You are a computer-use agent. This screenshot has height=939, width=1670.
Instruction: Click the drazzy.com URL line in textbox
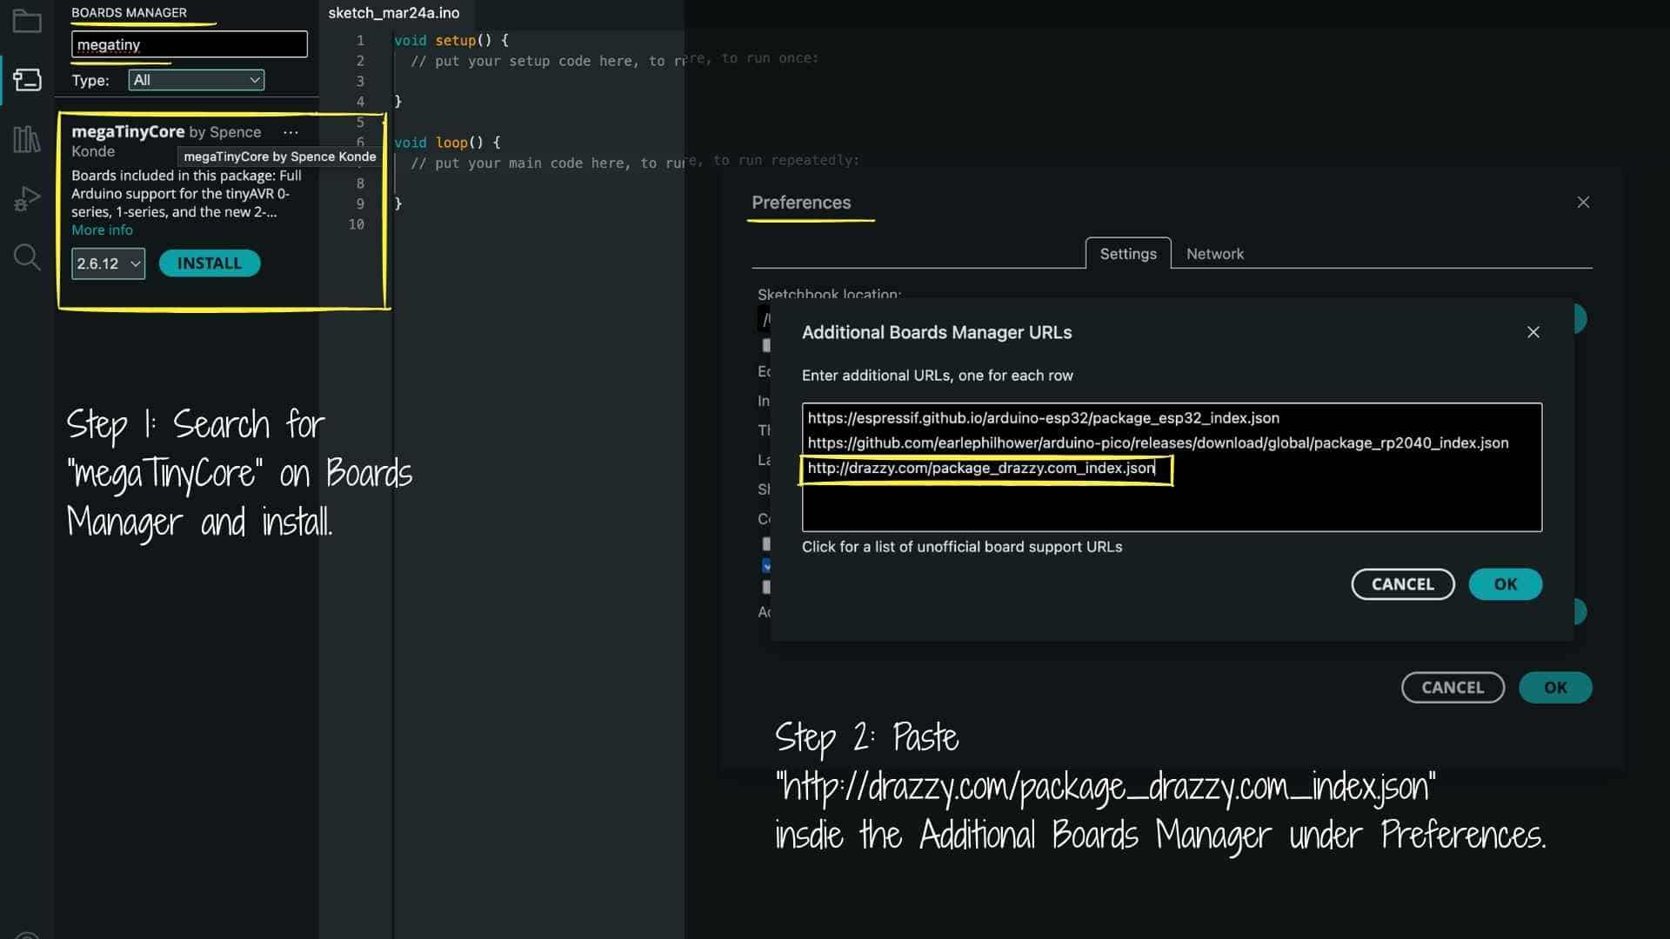[980, 469]
